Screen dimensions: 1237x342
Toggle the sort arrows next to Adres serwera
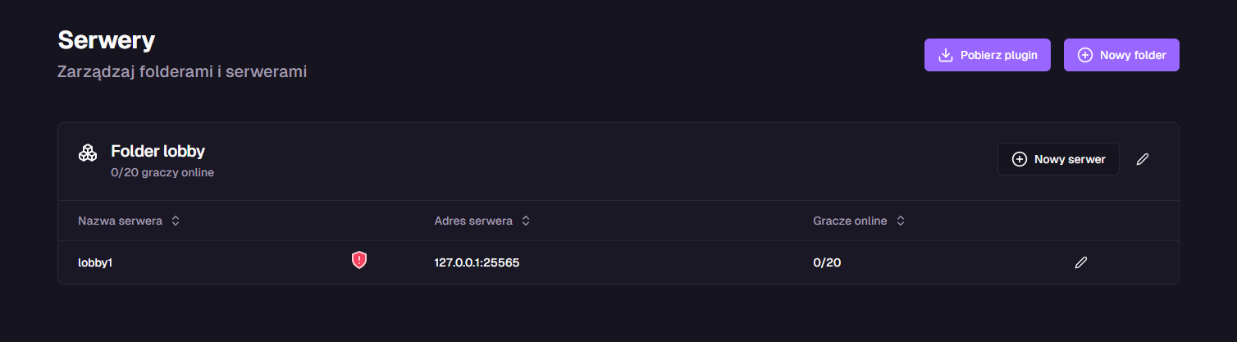526,221
